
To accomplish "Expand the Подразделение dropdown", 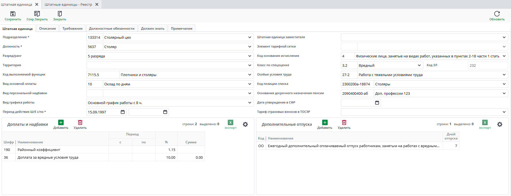I will (x=249, y=37).
